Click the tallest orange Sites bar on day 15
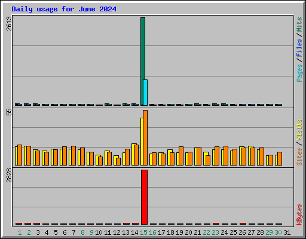The height and width of the screenshot is (239, 306). (145, 137)
